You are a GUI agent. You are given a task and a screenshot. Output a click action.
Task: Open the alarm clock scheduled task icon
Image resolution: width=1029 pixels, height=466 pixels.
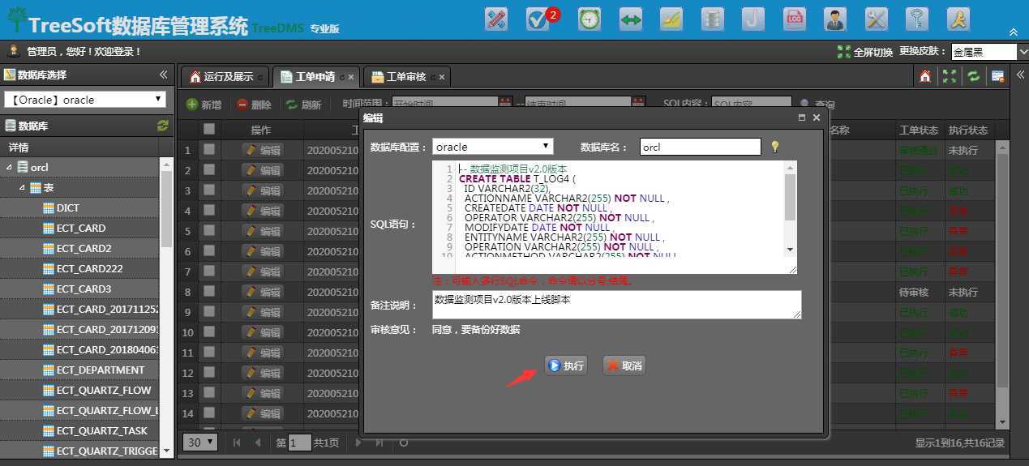tap(590, 19)
